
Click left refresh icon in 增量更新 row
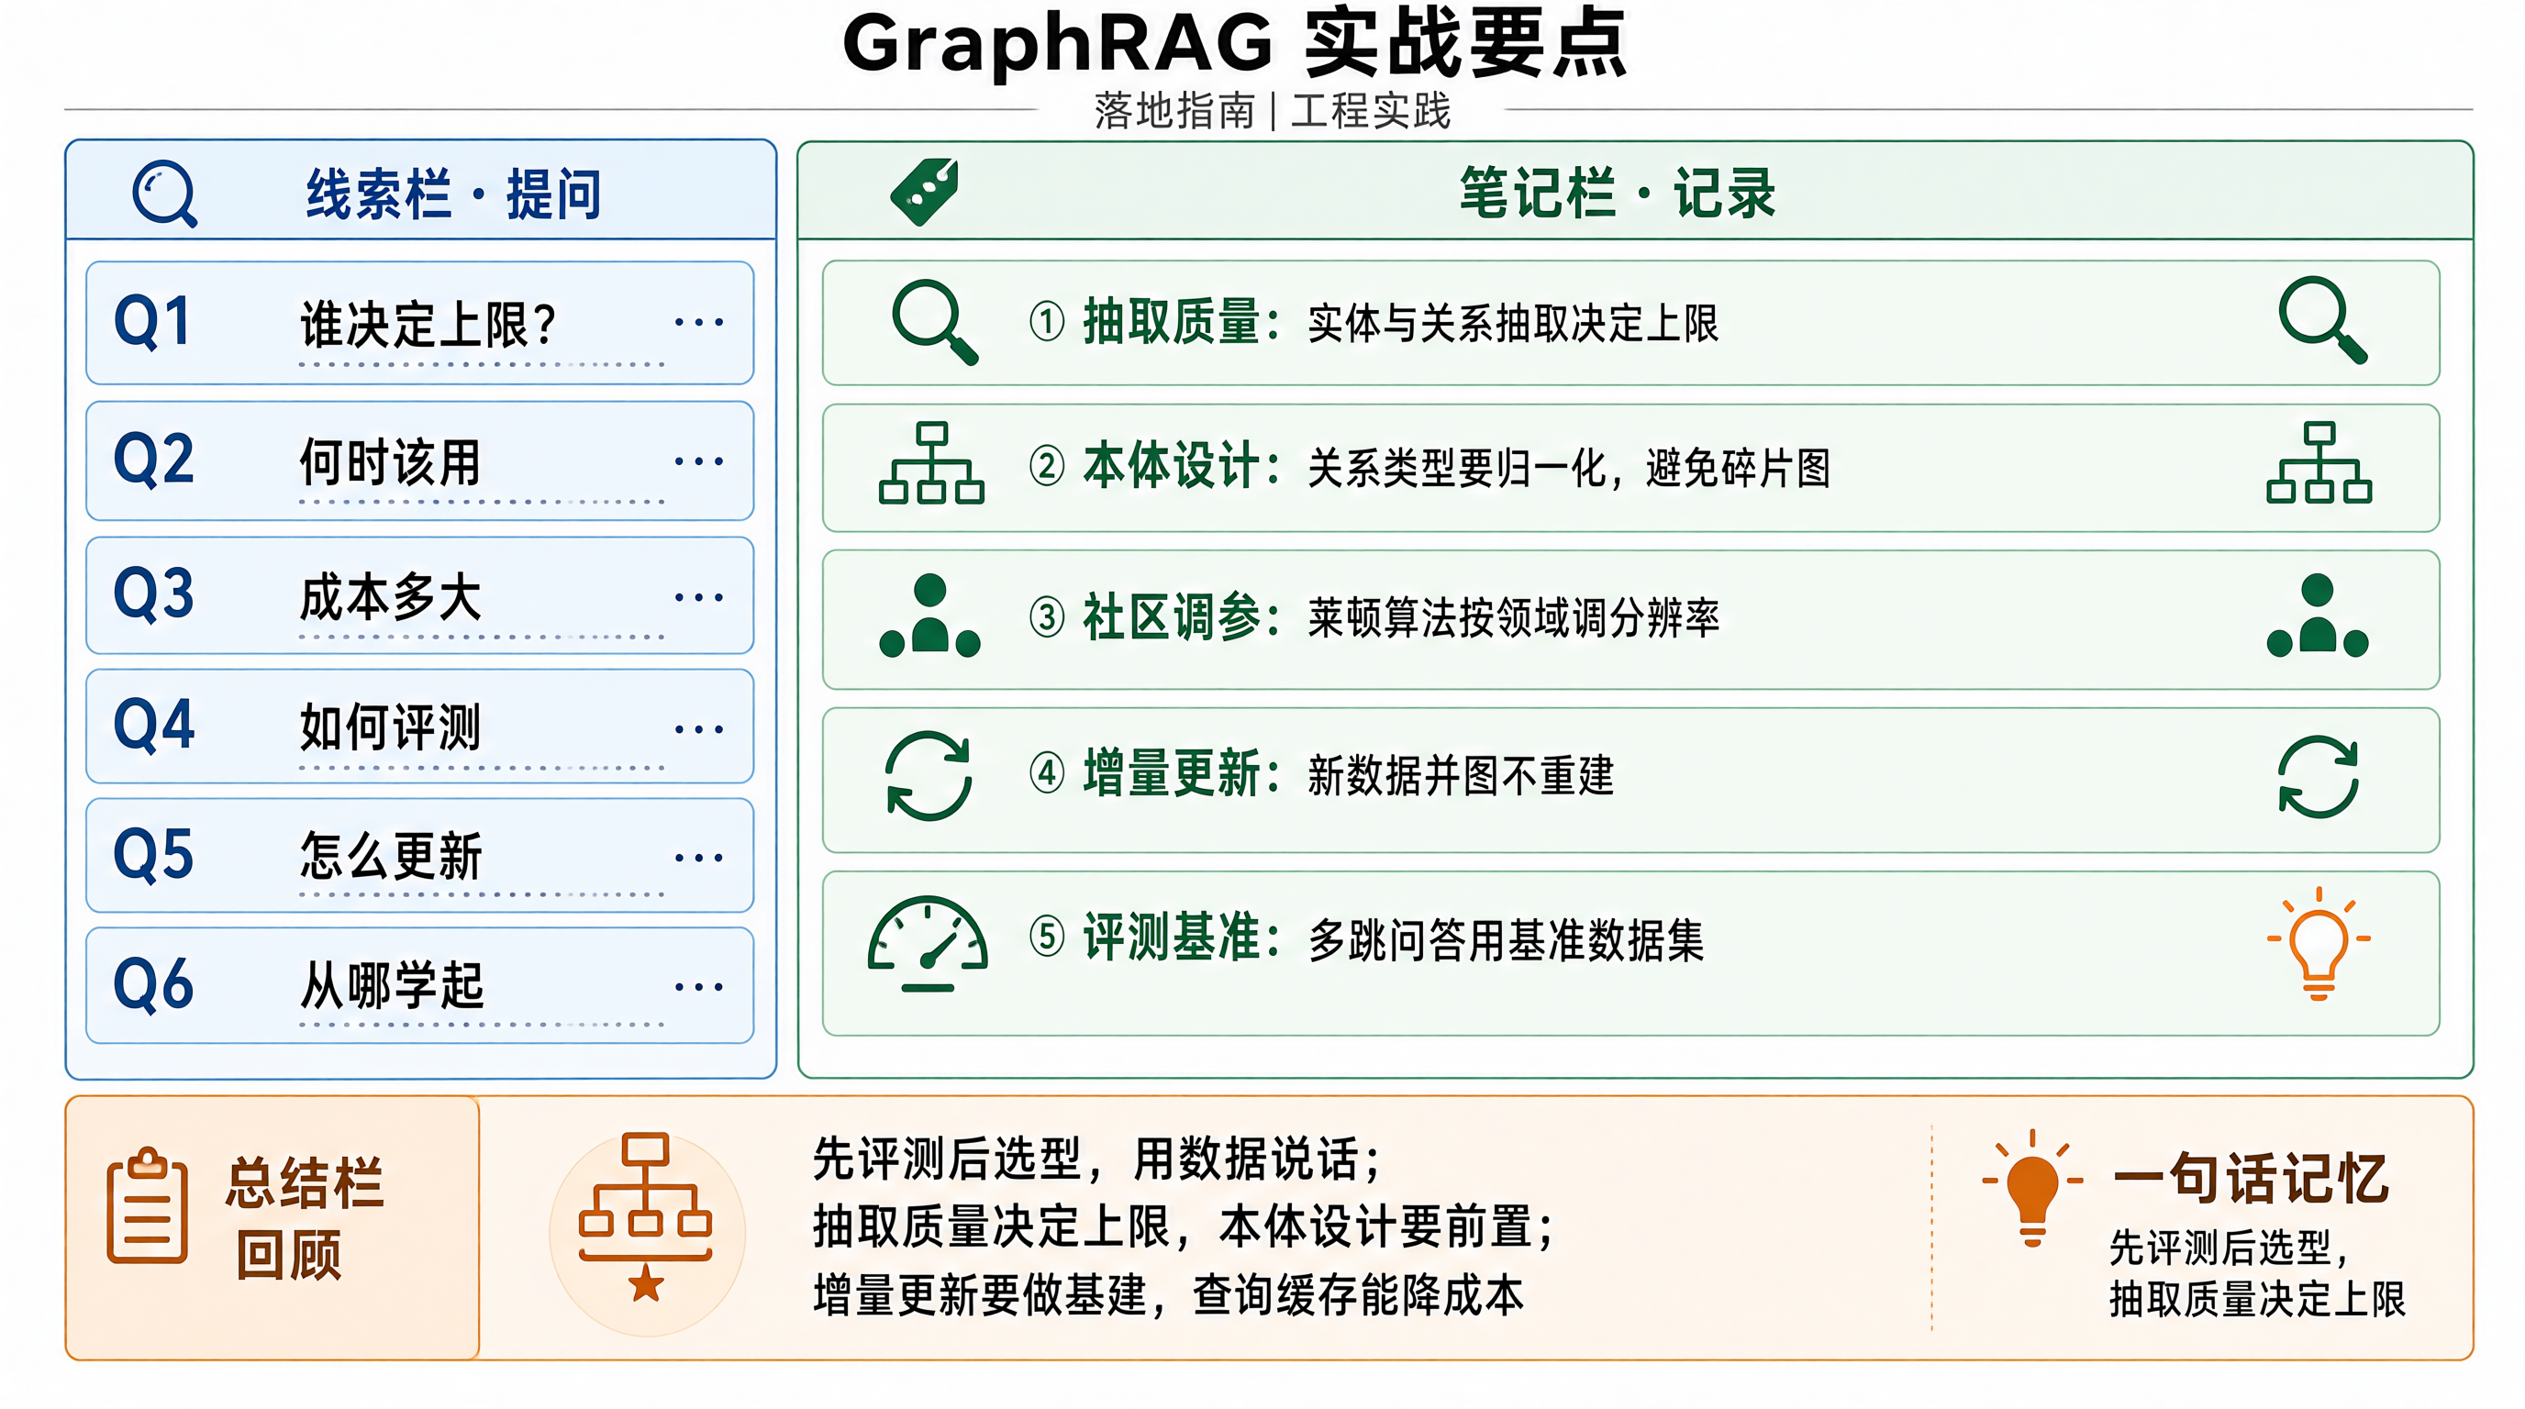929,775
